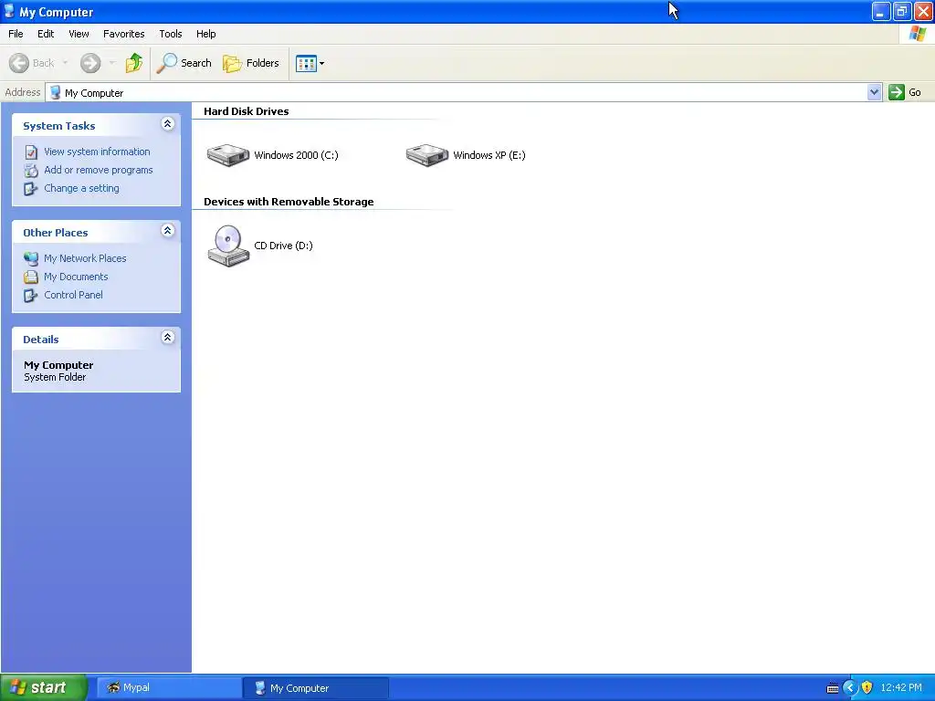This screenshot has height=701, width=935.
Task: Collapse the System Tasks panel
Action: 168,123
